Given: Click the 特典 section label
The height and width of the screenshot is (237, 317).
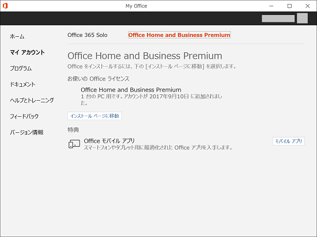Looking at the screenshot, I should coord(73,129).
